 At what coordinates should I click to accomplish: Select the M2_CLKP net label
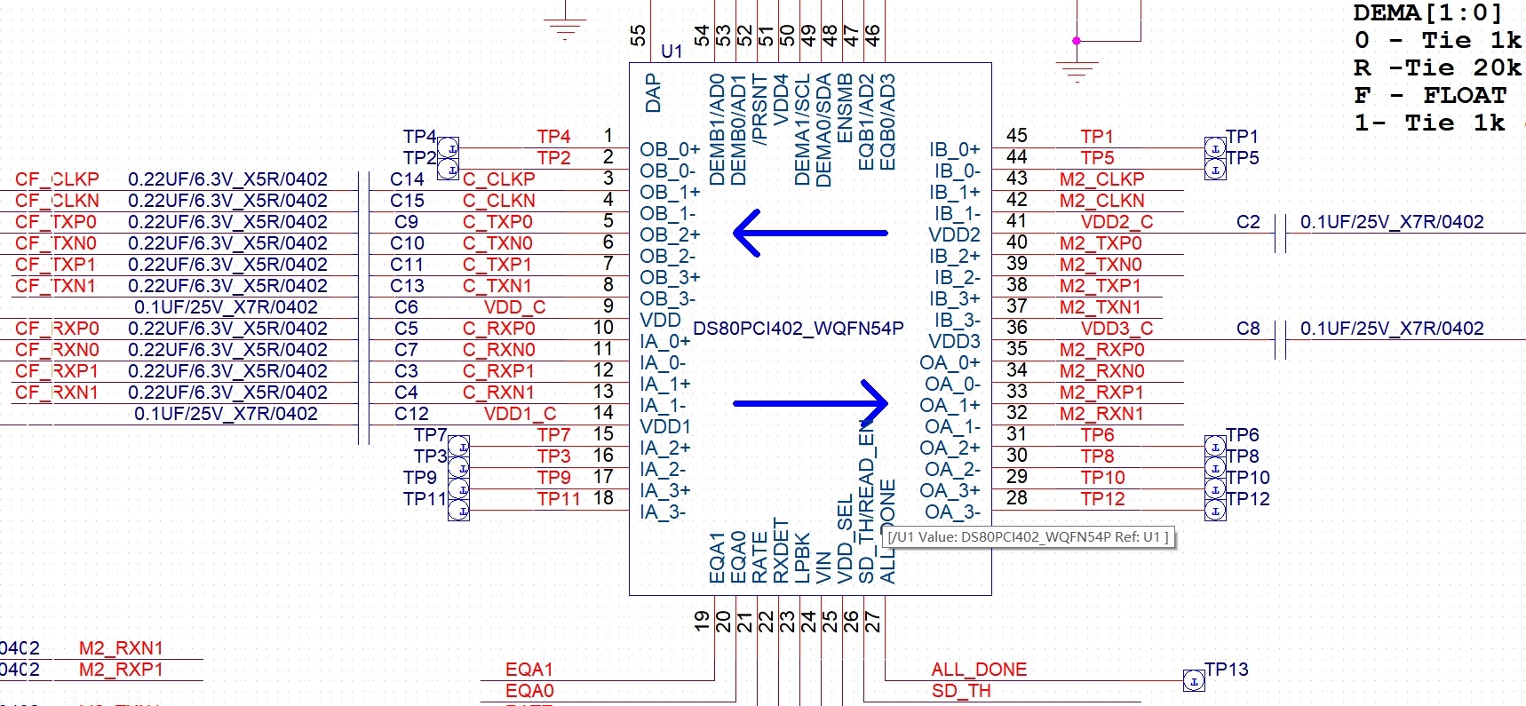click(1101, 179)
